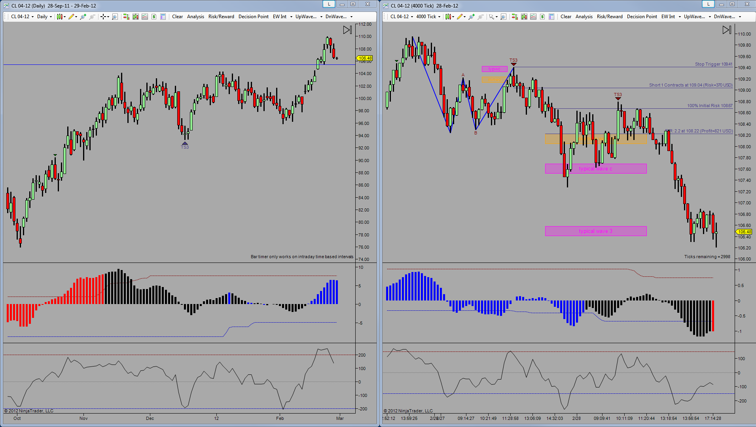Image resolution: width=756 pixels, height=427 pixels.
Task: Select the magenta 'typical wave 3' box
Action: click(596, 231)
